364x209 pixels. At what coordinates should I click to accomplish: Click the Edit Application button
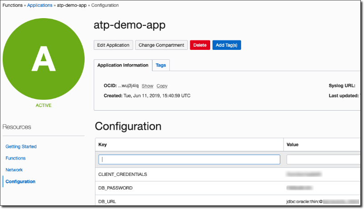113,45
